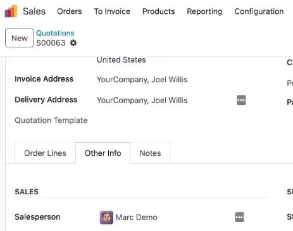
Task: Click the New button
Action: click(x=20, y=38)
